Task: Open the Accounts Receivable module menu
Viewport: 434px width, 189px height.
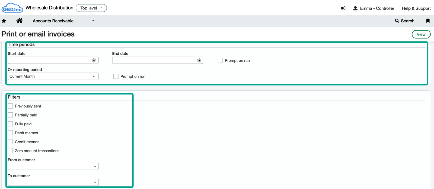Action: click(x=63, y=21)
